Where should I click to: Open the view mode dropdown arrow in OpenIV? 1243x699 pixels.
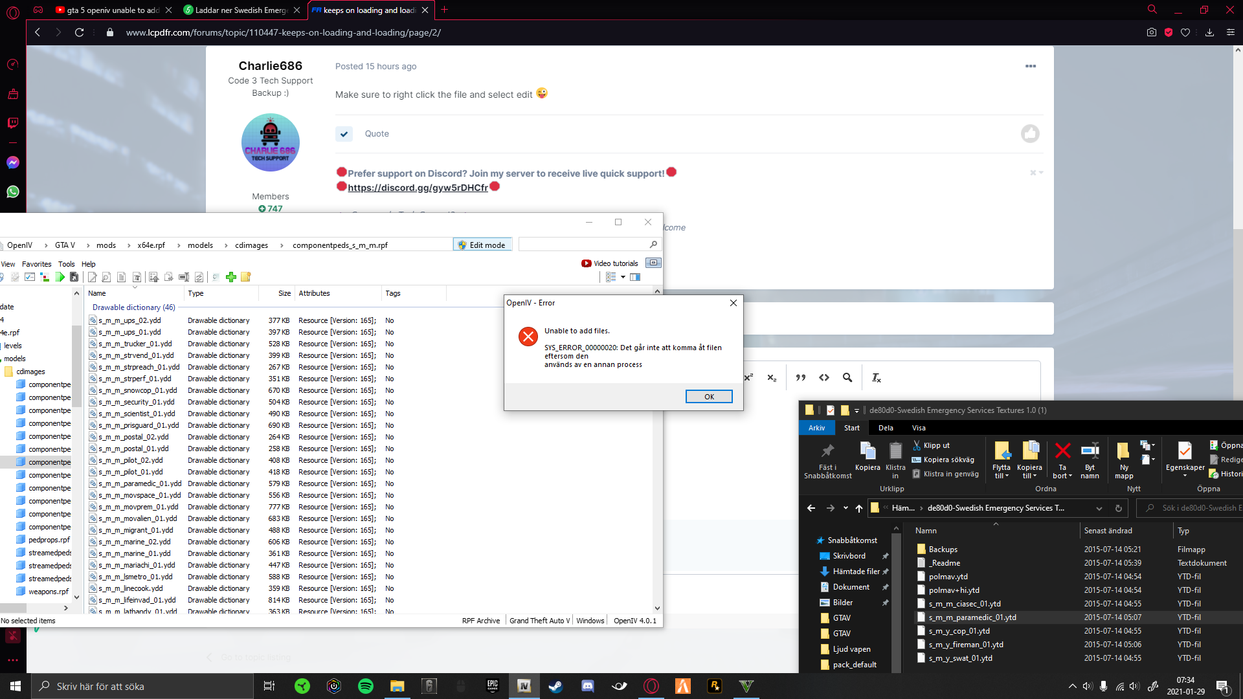(623, 277)
